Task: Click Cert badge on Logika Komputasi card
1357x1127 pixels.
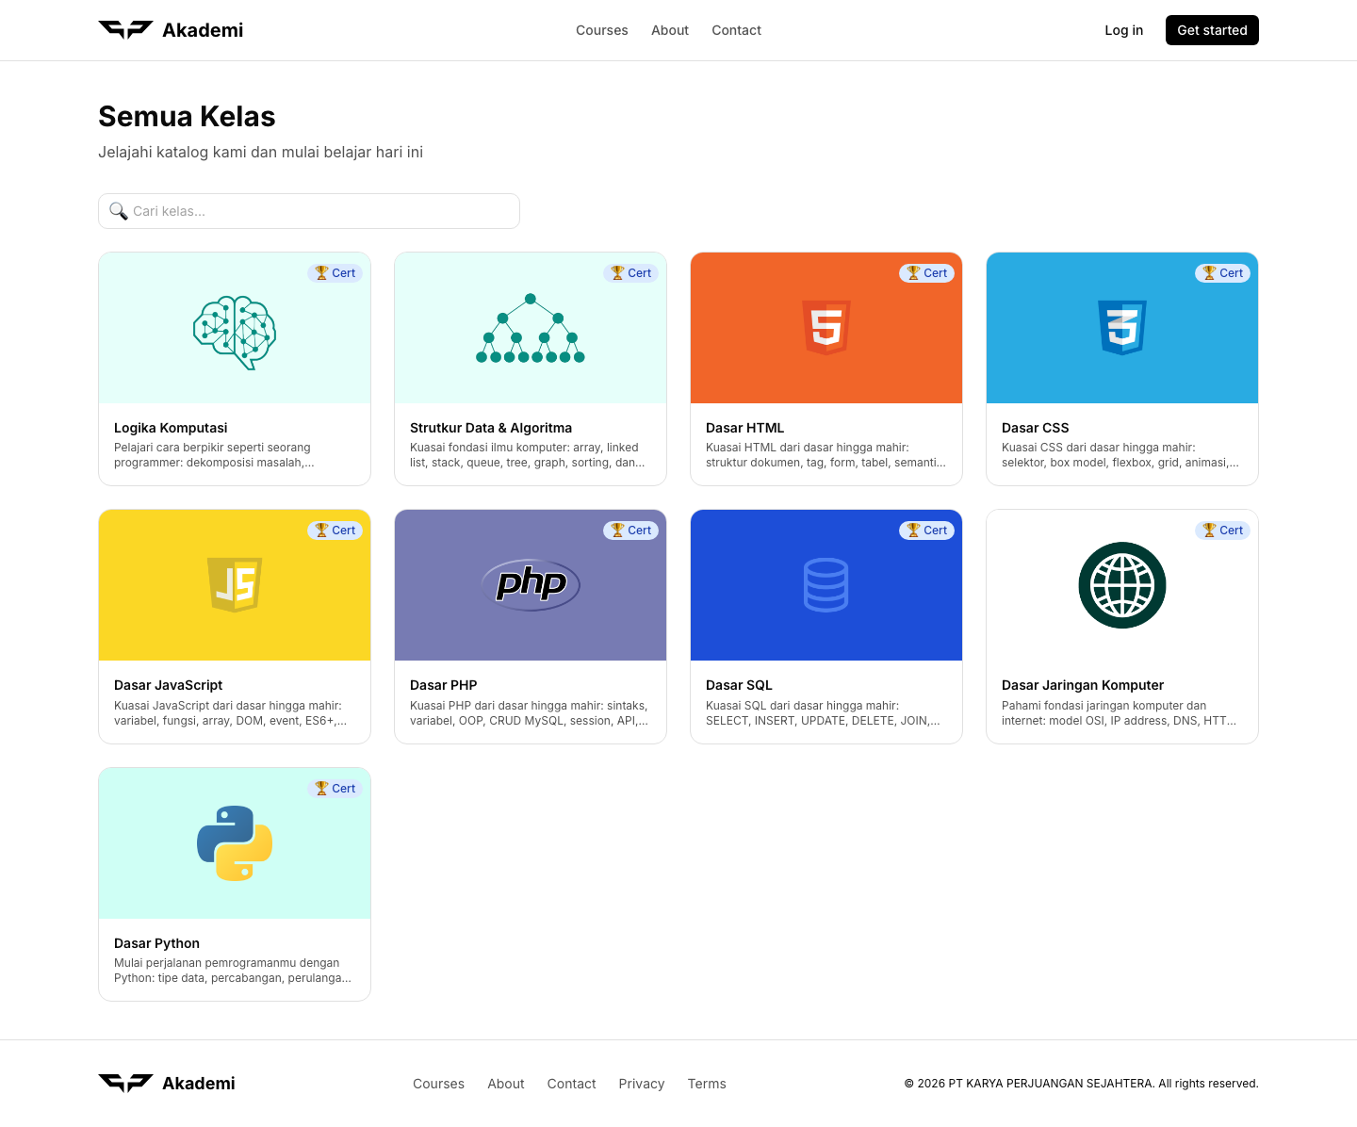Action: tap(335, 273)
